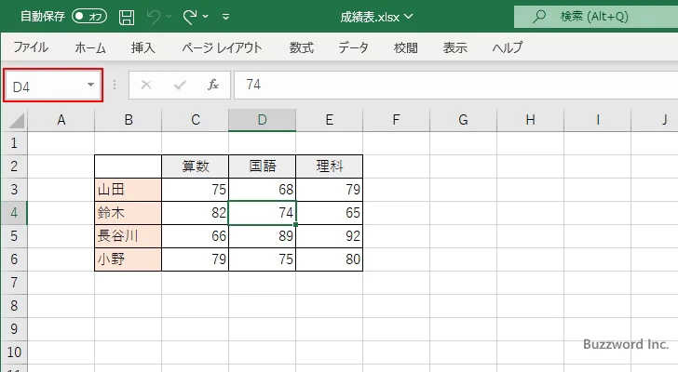Click the Save floppy disk icon
Viewport: 678px width, 372px height.
pos(127,18)
